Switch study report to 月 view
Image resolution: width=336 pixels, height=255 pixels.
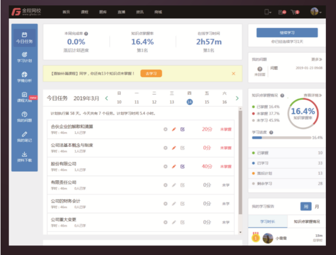pyautogui.click(x=316, y=207)
